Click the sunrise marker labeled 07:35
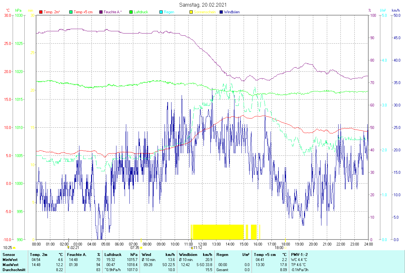This screenshot has height=273, width=405. (x=141, y=248)
